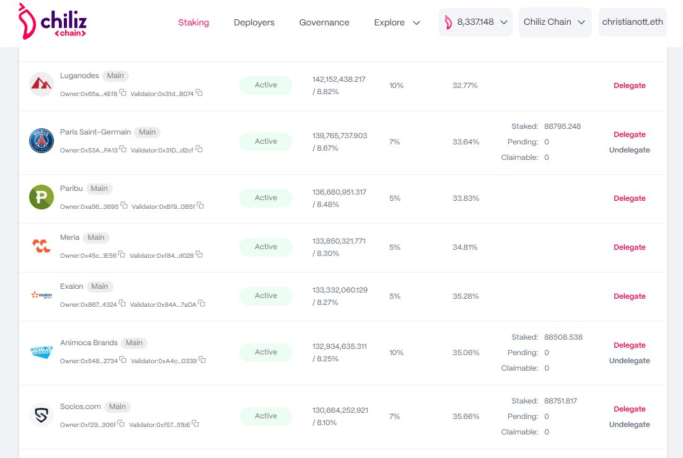Open the Explore dropdown menu
Screen dimensions: 683x458
click(397, 22)
